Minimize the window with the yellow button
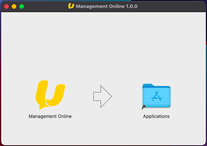The image size is (207, 146). [14, 6]
